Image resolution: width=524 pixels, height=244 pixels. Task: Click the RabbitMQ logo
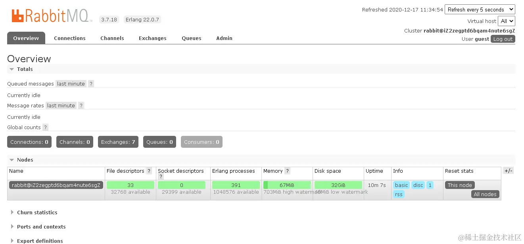52,16
